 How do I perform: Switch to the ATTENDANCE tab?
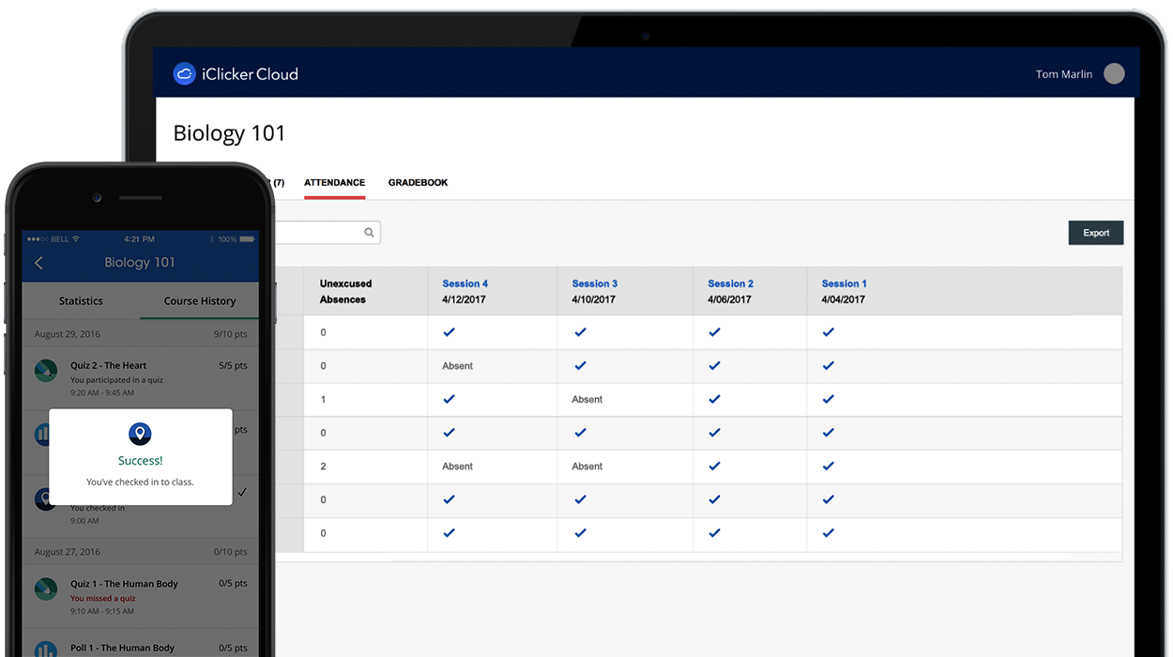pyautogui.click(x=334, y=183)
